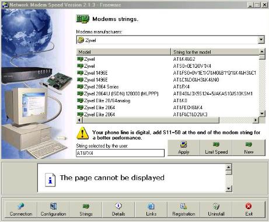Click the modem icon beside Zyxel 2864 Series
Image resolution: width=269 pixels, height=222 pixels.
point(80,86)
